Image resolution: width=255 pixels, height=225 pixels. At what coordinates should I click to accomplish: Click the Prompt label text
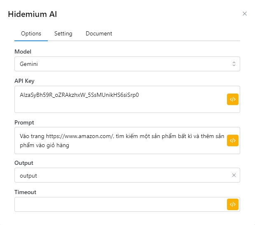coord(24,122)
